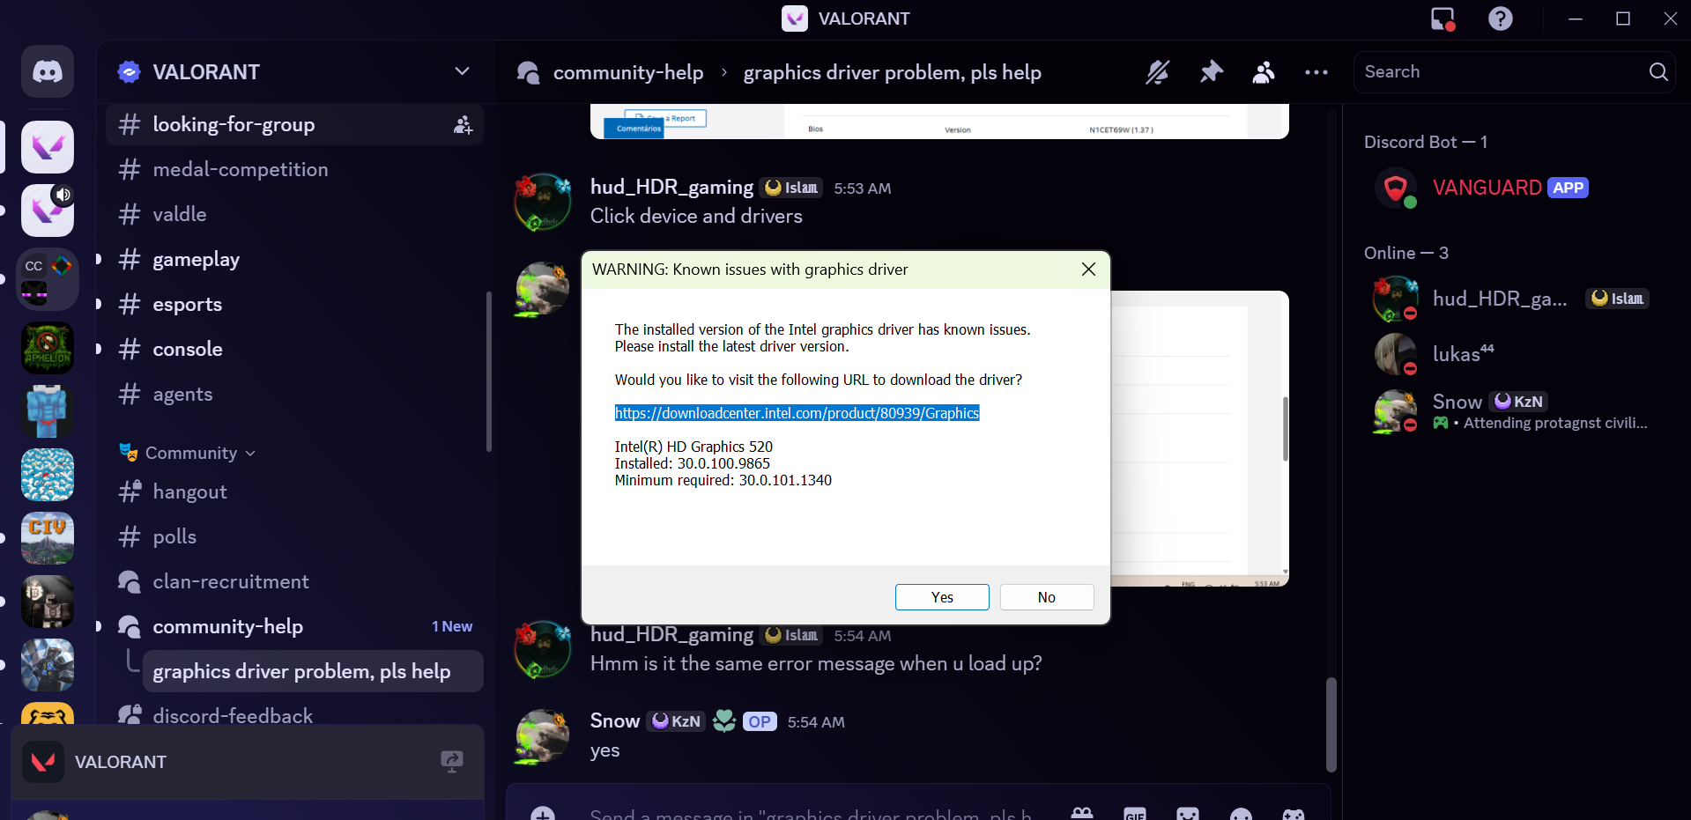The height and width of the screenshot is (820, 1691).
Task: Click the community-help forum icon in header
Action: pos(529,72)
